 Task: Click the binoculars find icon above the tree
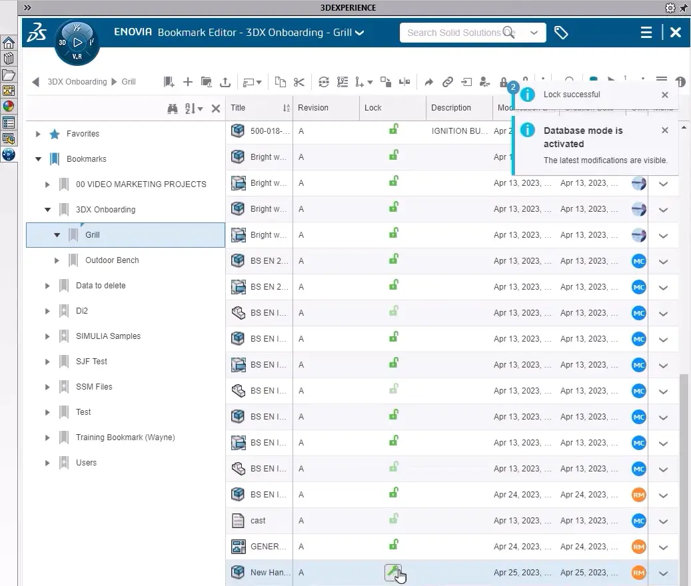click(x=173, y=109)
